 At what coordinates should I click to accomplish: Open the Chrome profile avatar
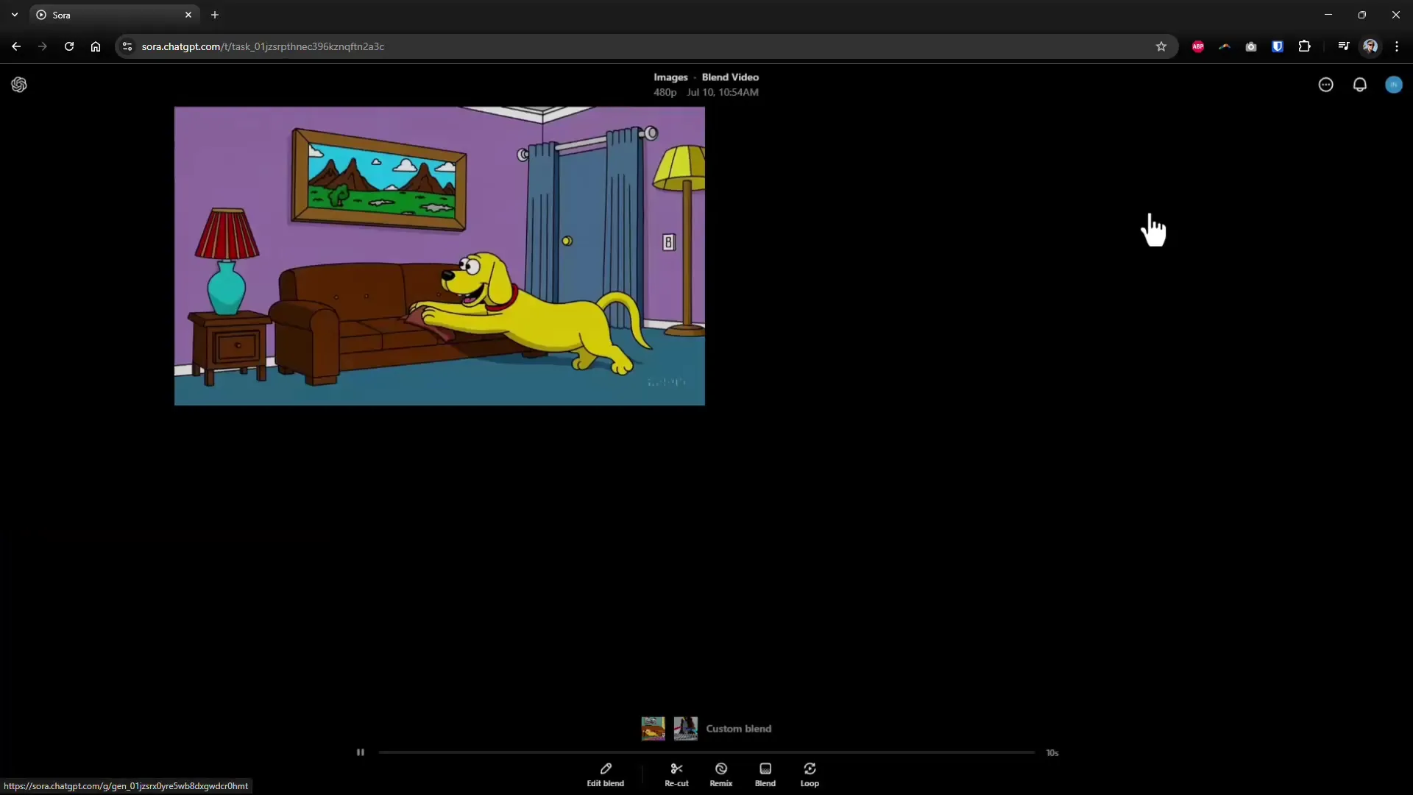1370,46
